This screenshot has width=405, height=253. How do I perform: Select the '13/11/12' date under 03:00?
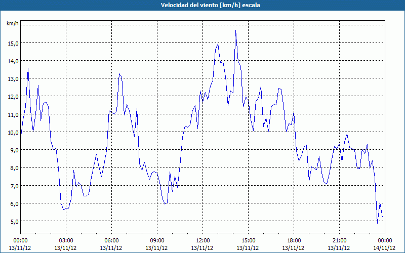[x=66, y=248]
